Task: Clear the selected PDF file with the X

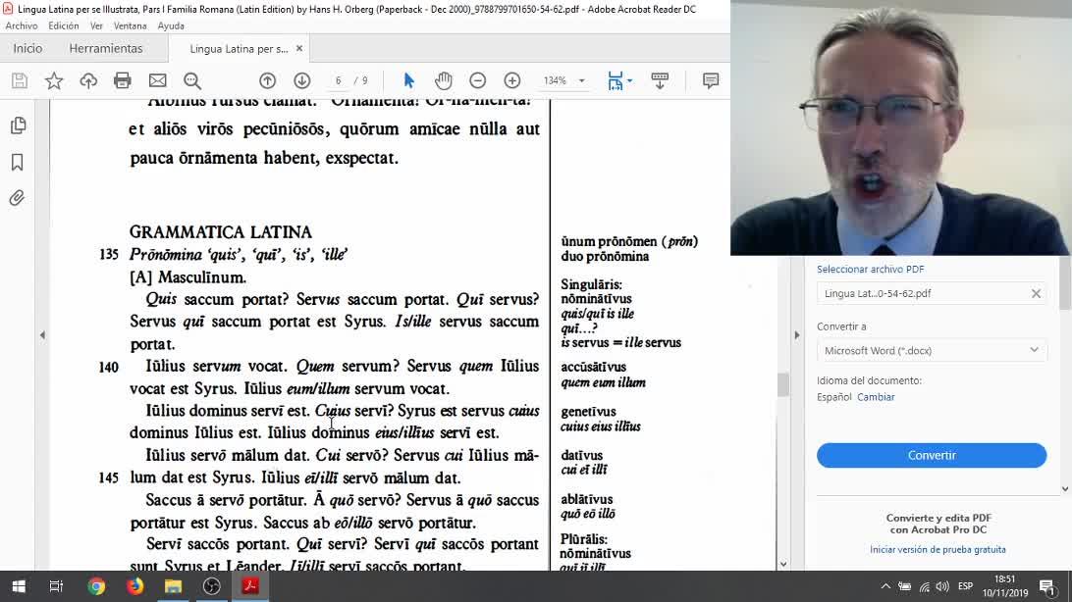Action: (1036, 293)
